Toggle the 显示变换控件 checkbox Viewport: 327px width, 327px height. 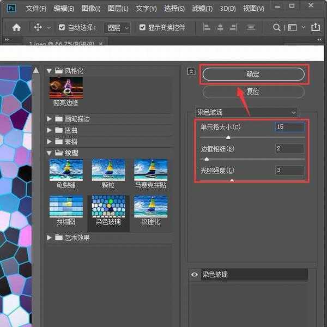pyautogui.click(x=143, y=27)
